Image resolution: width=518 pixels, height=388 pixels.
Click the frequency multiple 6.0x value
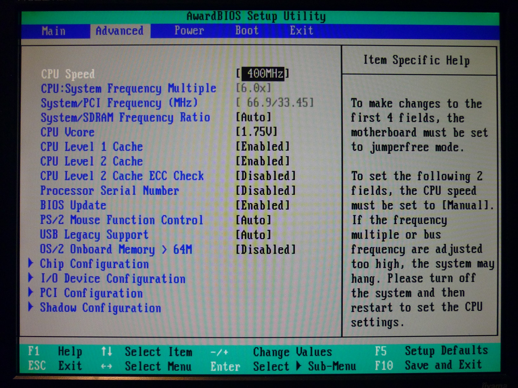254,88
